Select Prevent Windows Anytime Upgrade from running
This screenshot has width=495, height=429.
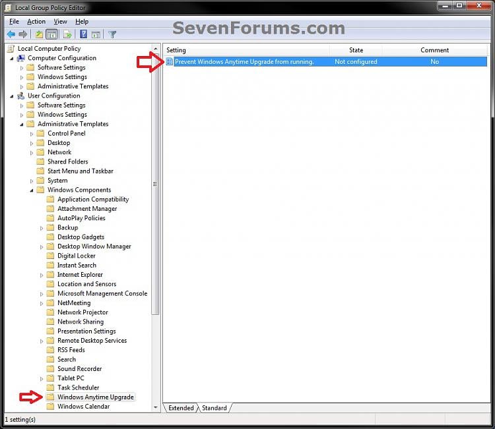point(244,61)
